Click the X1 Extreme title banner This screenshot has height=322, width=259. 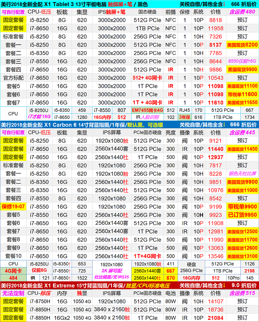(x=129, y=286)
